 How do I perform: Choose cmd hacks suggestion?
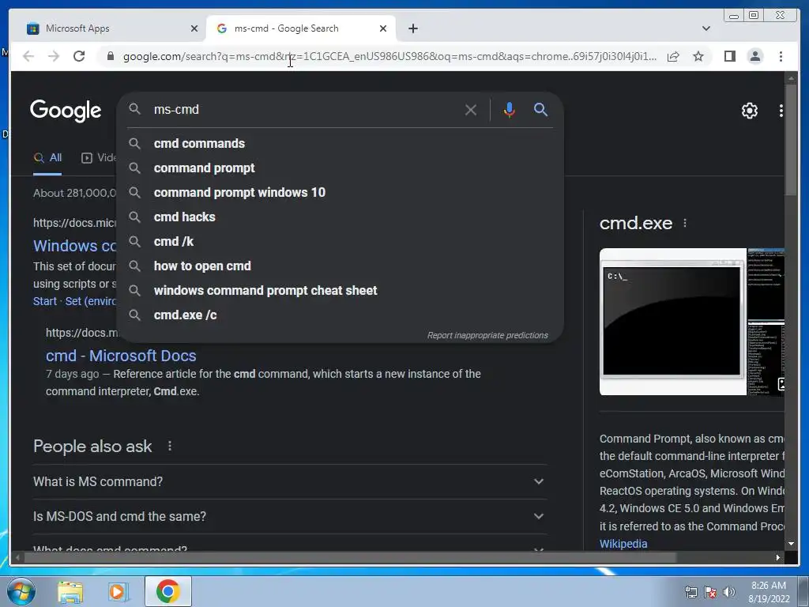pyautogui.click(x=341, y=217)
